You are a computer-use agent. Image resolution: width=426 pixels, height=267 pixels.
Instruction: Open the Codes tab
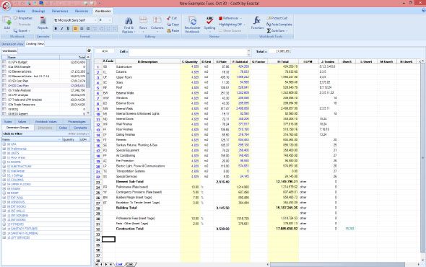[x=63, y=128]
